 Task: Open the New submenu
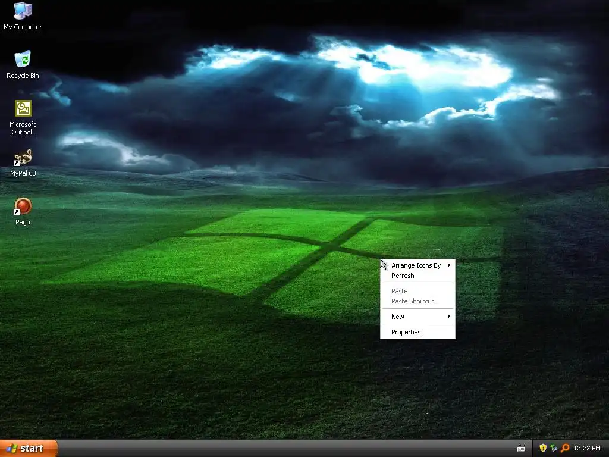pyautogui.click(x=417, y=317)
